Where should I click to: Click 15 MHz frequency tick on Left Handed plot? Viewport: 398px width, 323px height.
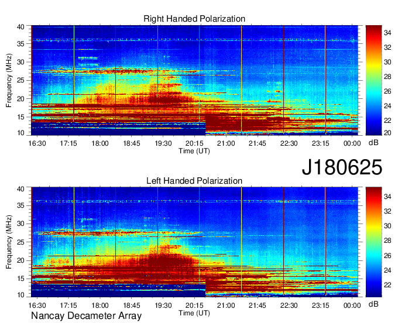pos(20,279)
